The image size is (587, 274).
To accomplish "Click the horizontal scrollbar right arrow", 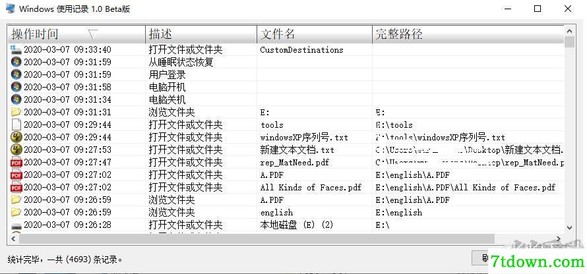I will 558,238.
